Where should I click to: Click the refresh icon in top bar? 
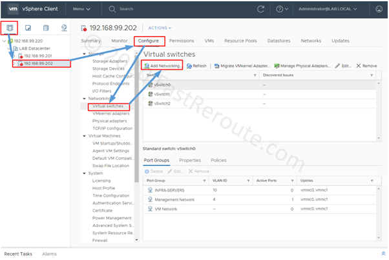(x=260, y=9)
